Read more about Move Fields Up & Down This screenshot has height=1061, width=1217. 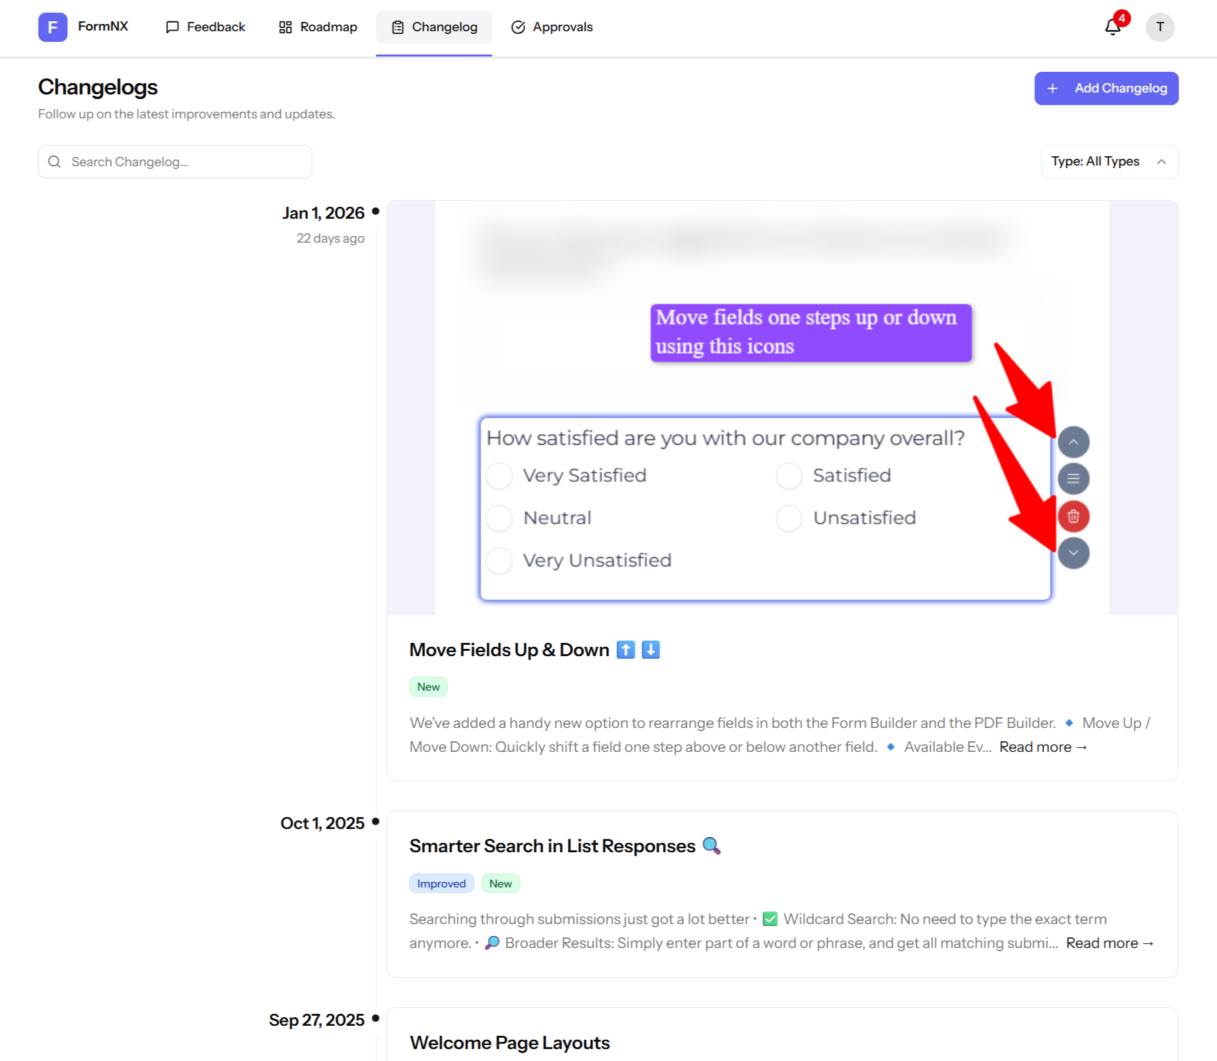1042,747
